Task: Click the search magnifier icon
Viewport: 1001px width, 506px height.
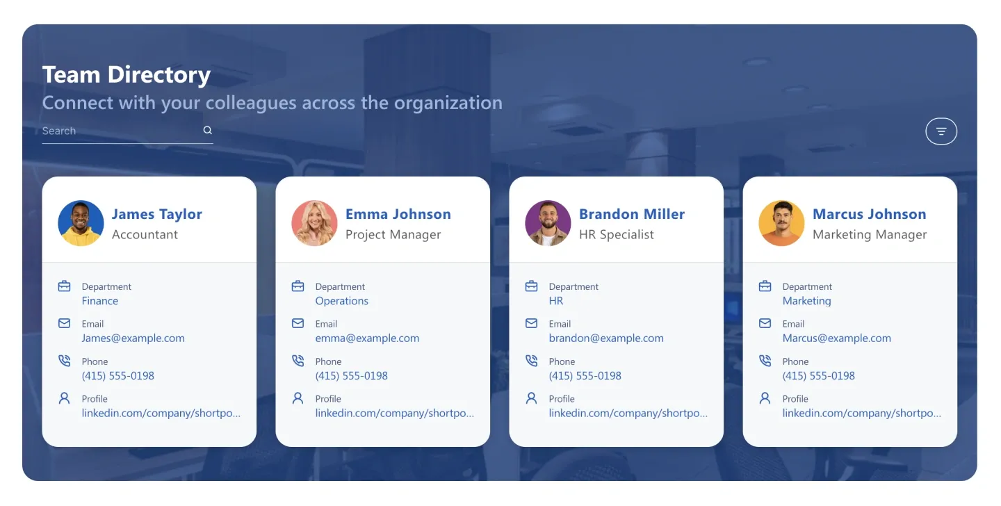Action: [x=207, y=130]
